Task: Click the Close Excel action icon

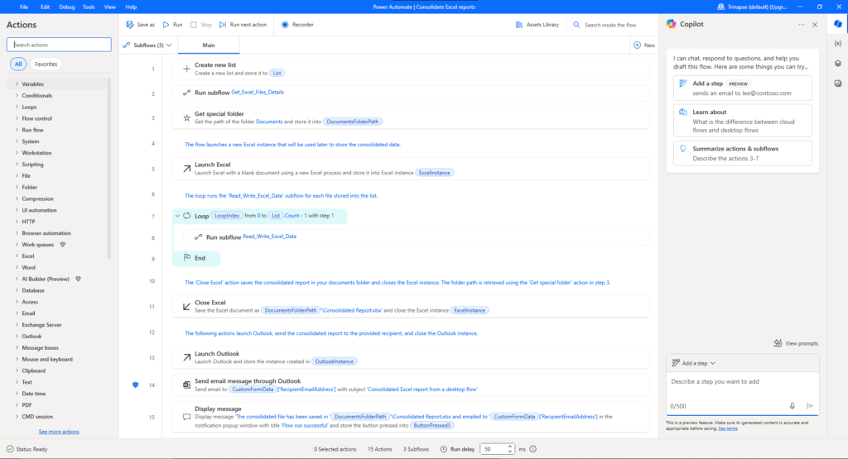Action: pos(186,307)
